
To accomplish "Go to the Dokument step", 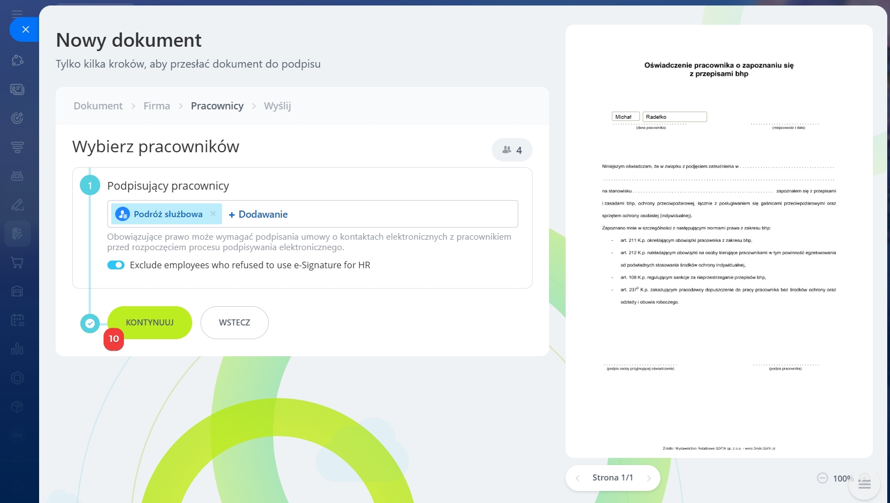I will click(98, 106).
